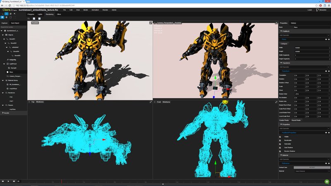Screen dimensions: 331x186
Task: Open the Rotate Order dropdown
Action: (x=312, y=94)
